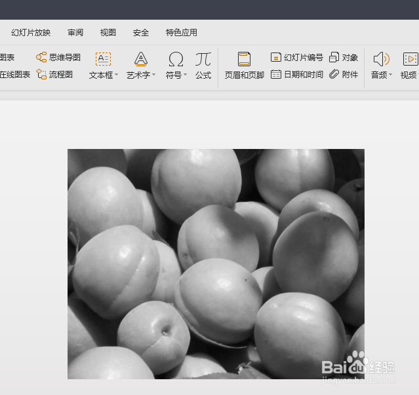Viewport: 419px width, 395px height.
Task: Expand the 符号 dropdown arrow
Action: pos(186,75)
